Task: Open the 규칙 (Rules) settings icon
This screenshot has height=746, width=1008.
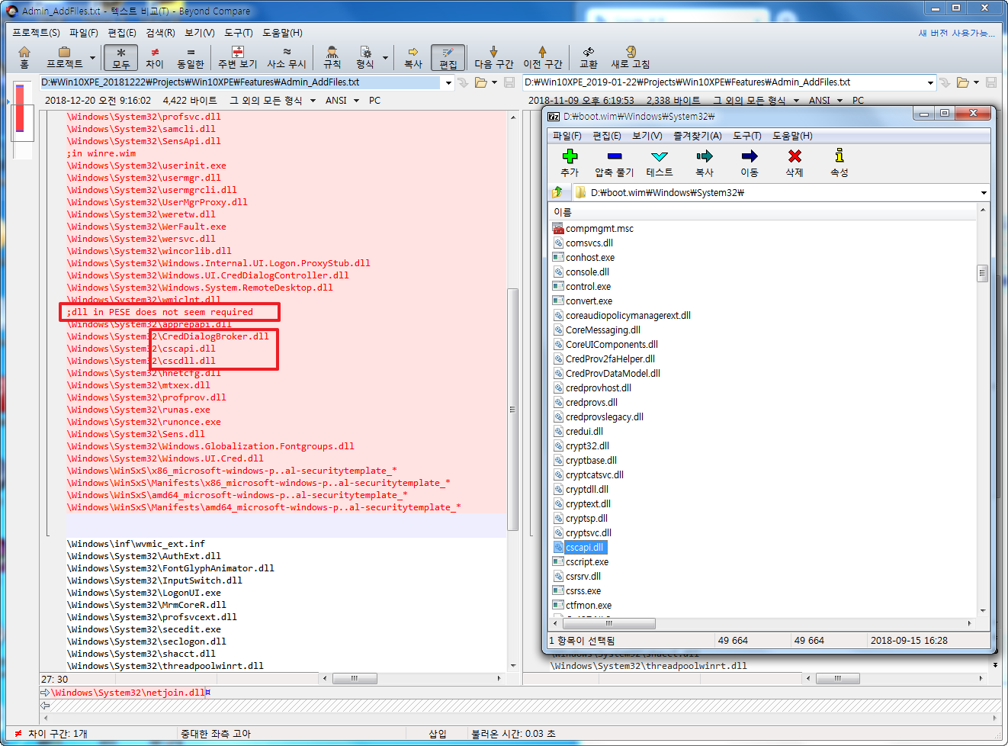Action: tap(332, 57)
